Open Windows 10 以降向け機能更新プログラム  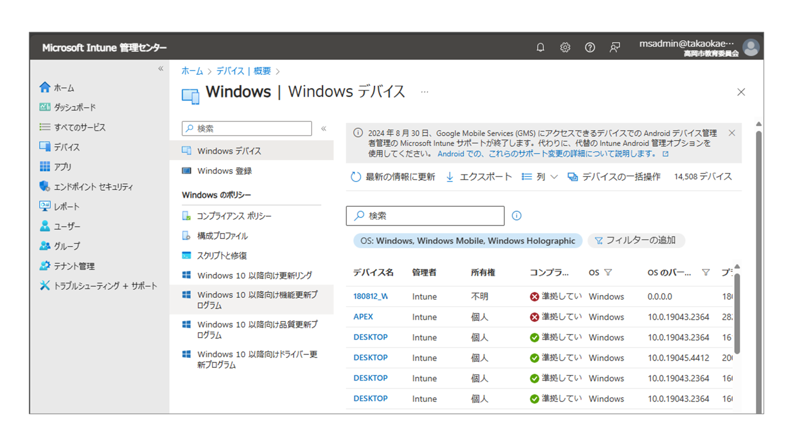(251, 300)
